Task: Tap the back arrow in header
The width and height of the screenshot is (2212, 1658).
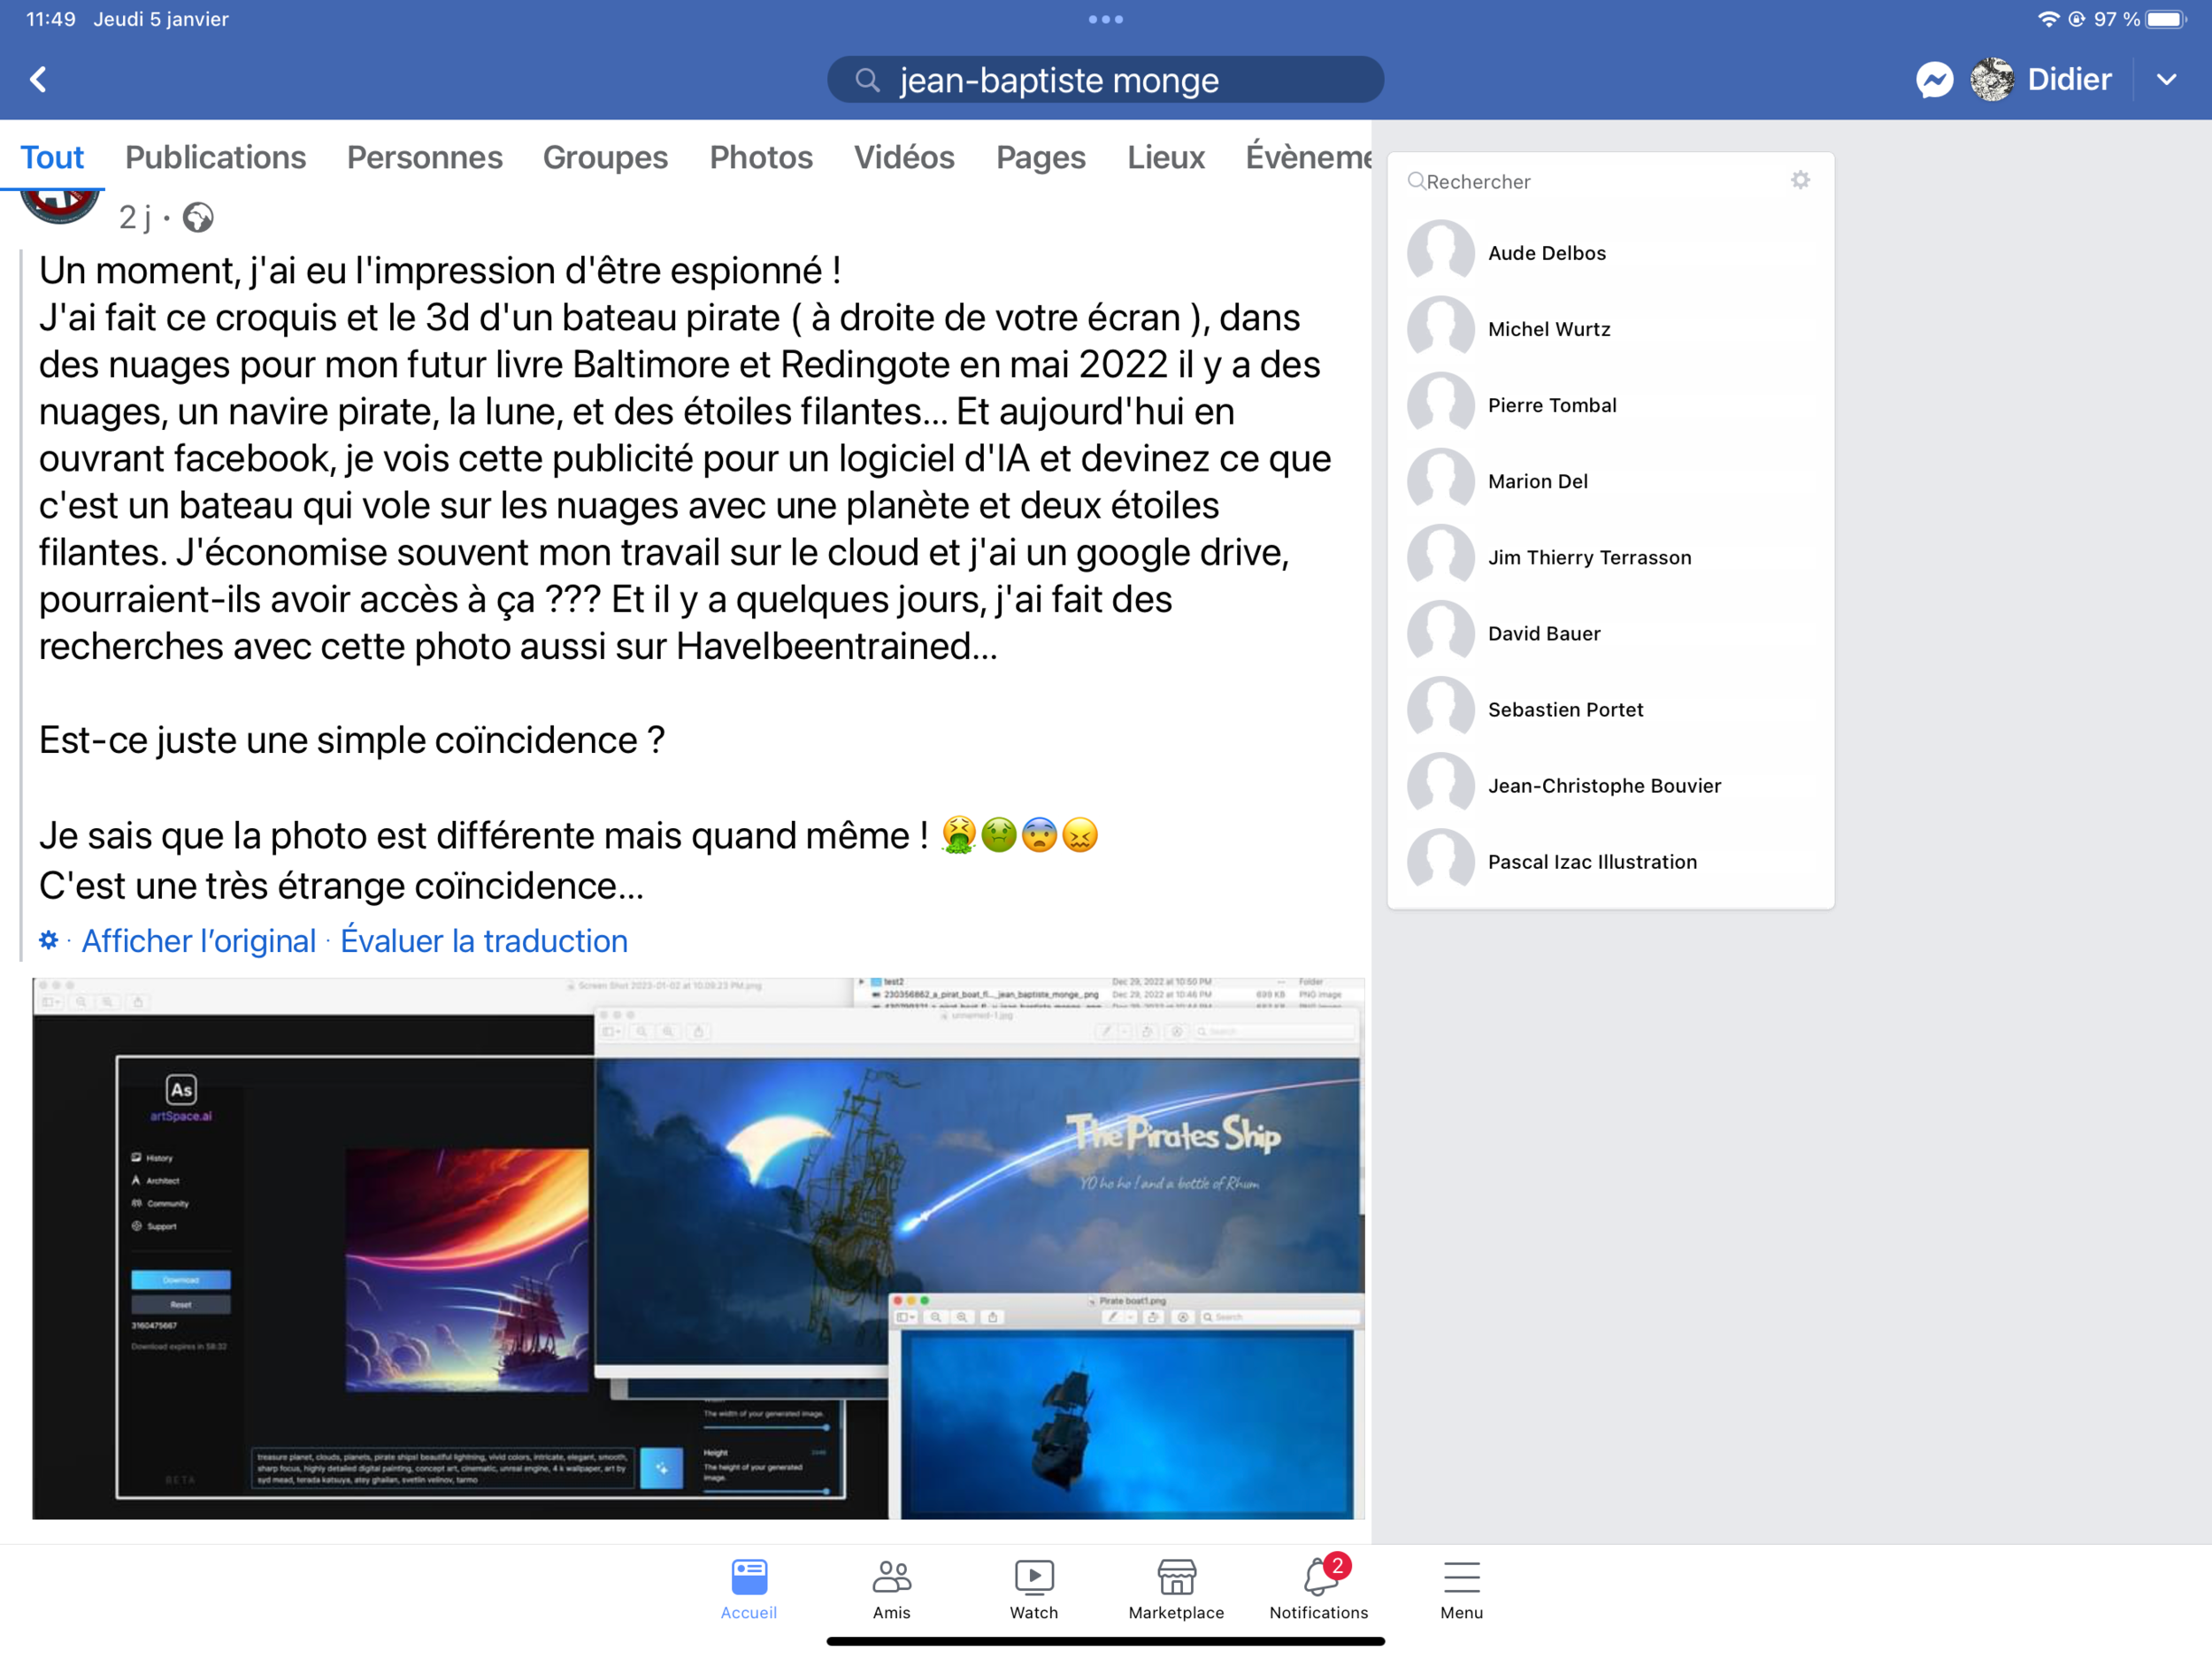Action: tap(39, 79)
